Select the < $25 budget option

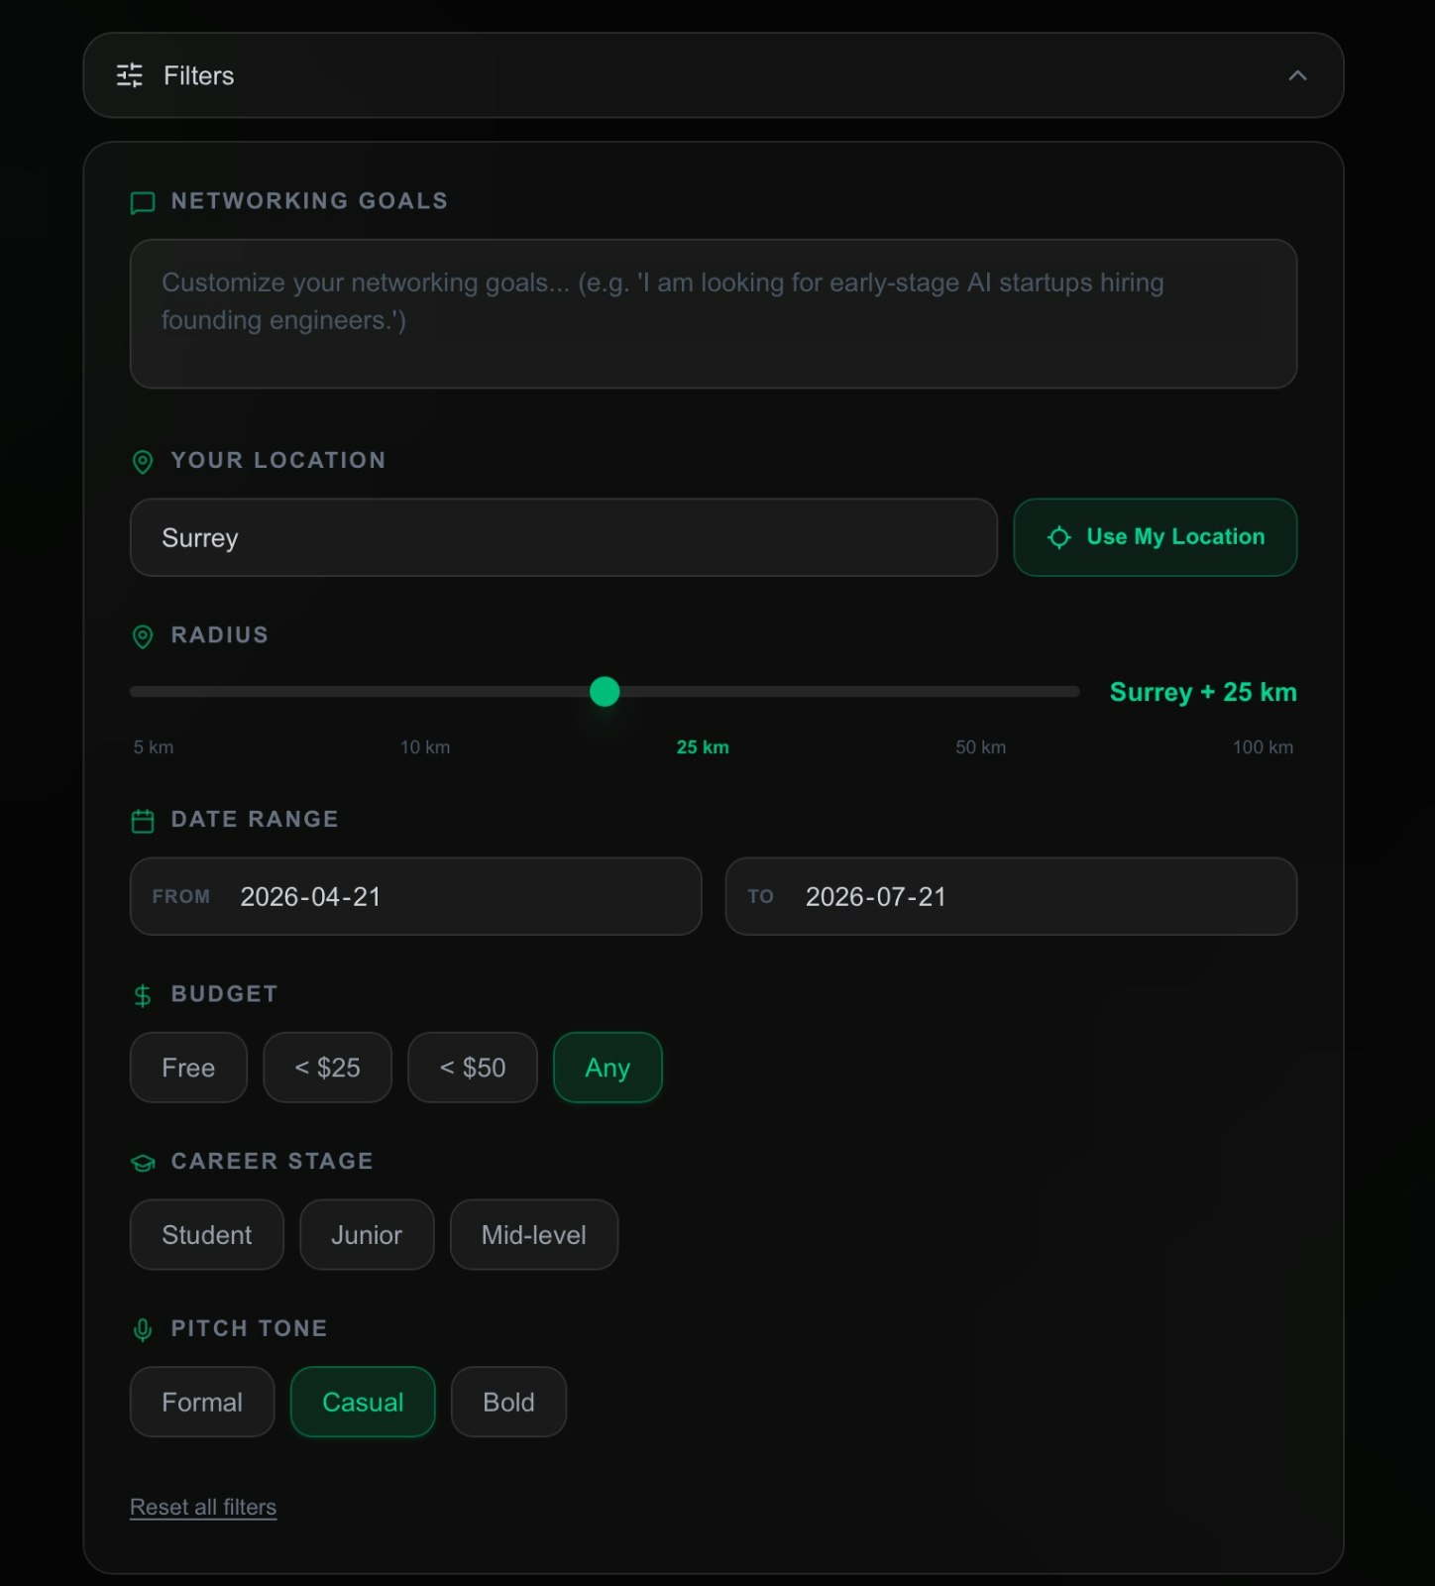click(327, 1068)
